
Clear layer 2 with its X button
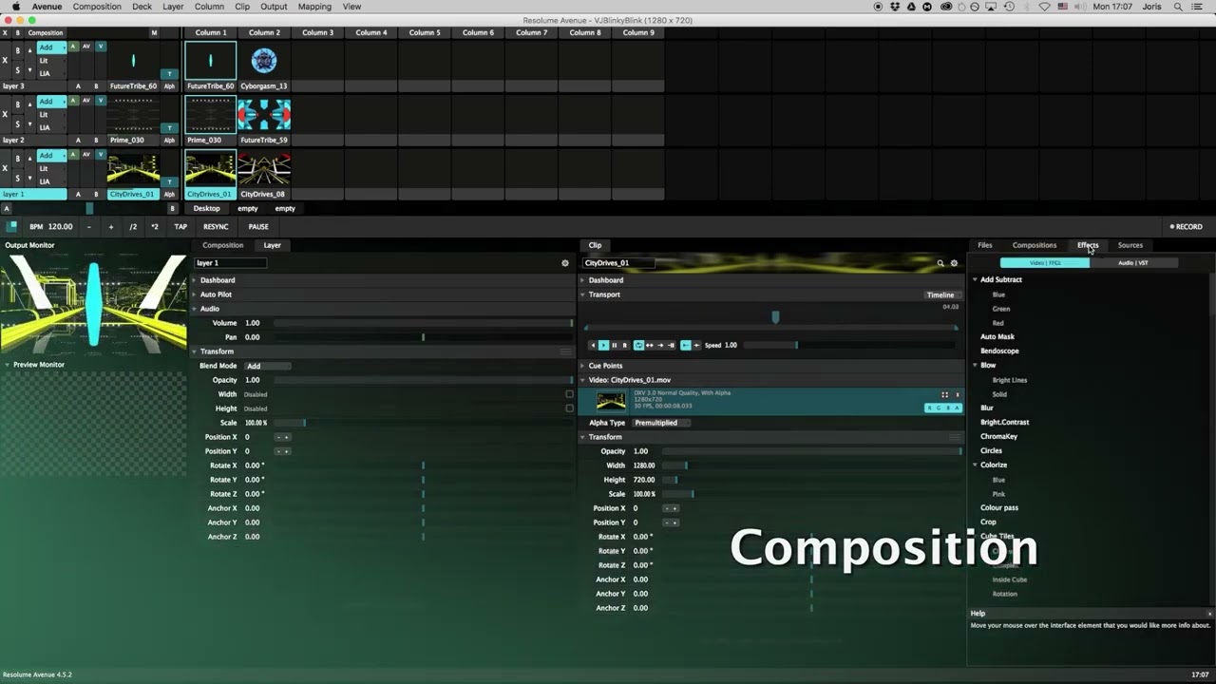tap(5, 114)
